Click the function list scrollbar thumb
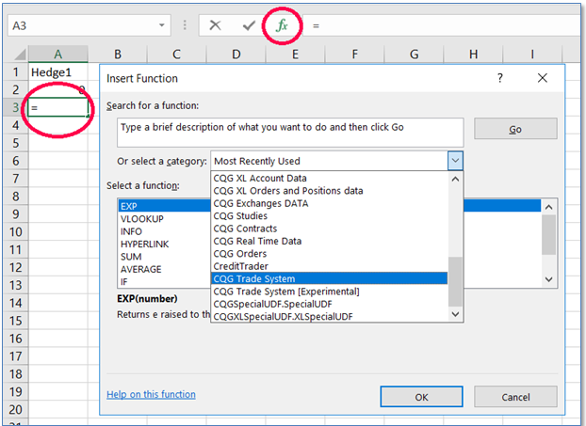 (x=548, y=235)
